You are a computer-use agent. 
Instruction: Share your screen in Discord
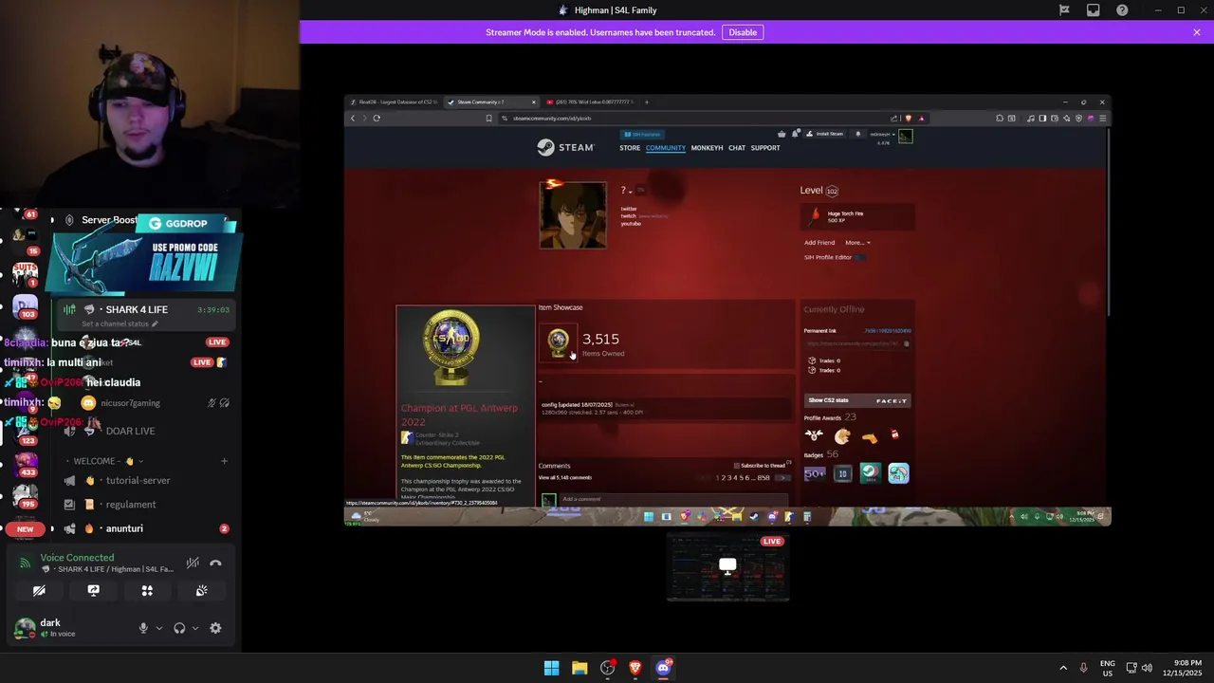tap(93, 590)
